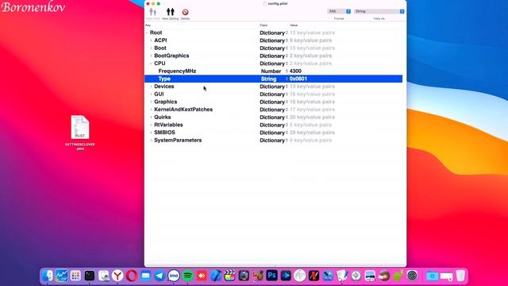Select the Type key name
The width and height of the screenshot is (508, 286).
coord(164,79)
